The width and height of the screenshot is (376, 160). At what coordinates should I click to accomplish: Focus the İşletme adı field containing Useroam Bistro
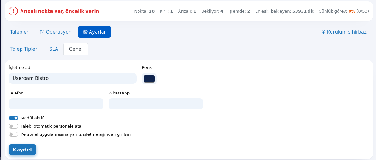pyautogui.click(x=73, y=78)
